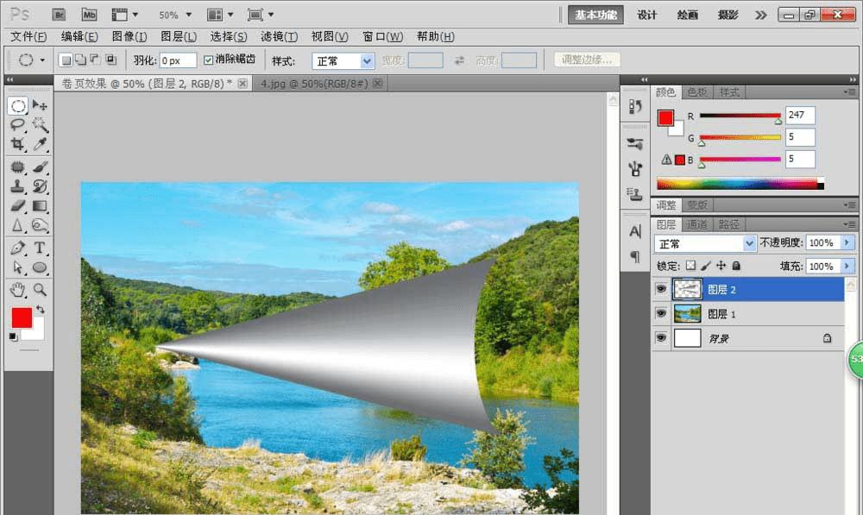The width and height of the screenshot is (863, 515).
Task: Select the Crop tool
Action: pyautogui.click(x=17, y=144)
